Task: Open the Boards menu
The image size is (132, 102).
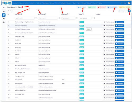Action: point(22,3)
